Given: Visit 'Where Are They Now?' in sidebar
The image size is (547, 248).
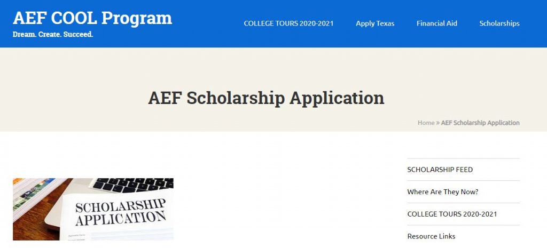Looking at the screenshot, I should click(442, 192).
